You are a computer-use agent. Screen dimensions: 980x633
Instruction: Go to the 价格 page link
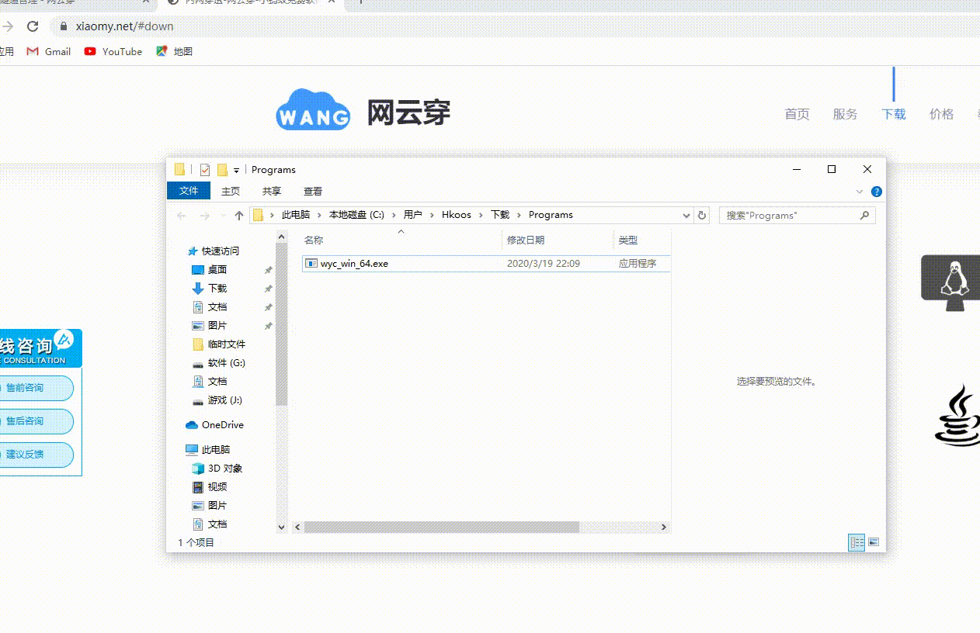(x=941, y=114)
